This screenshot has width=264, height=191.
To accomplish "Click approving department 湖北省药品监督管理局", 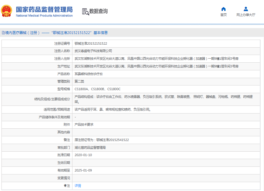I will tap(90, 148).
